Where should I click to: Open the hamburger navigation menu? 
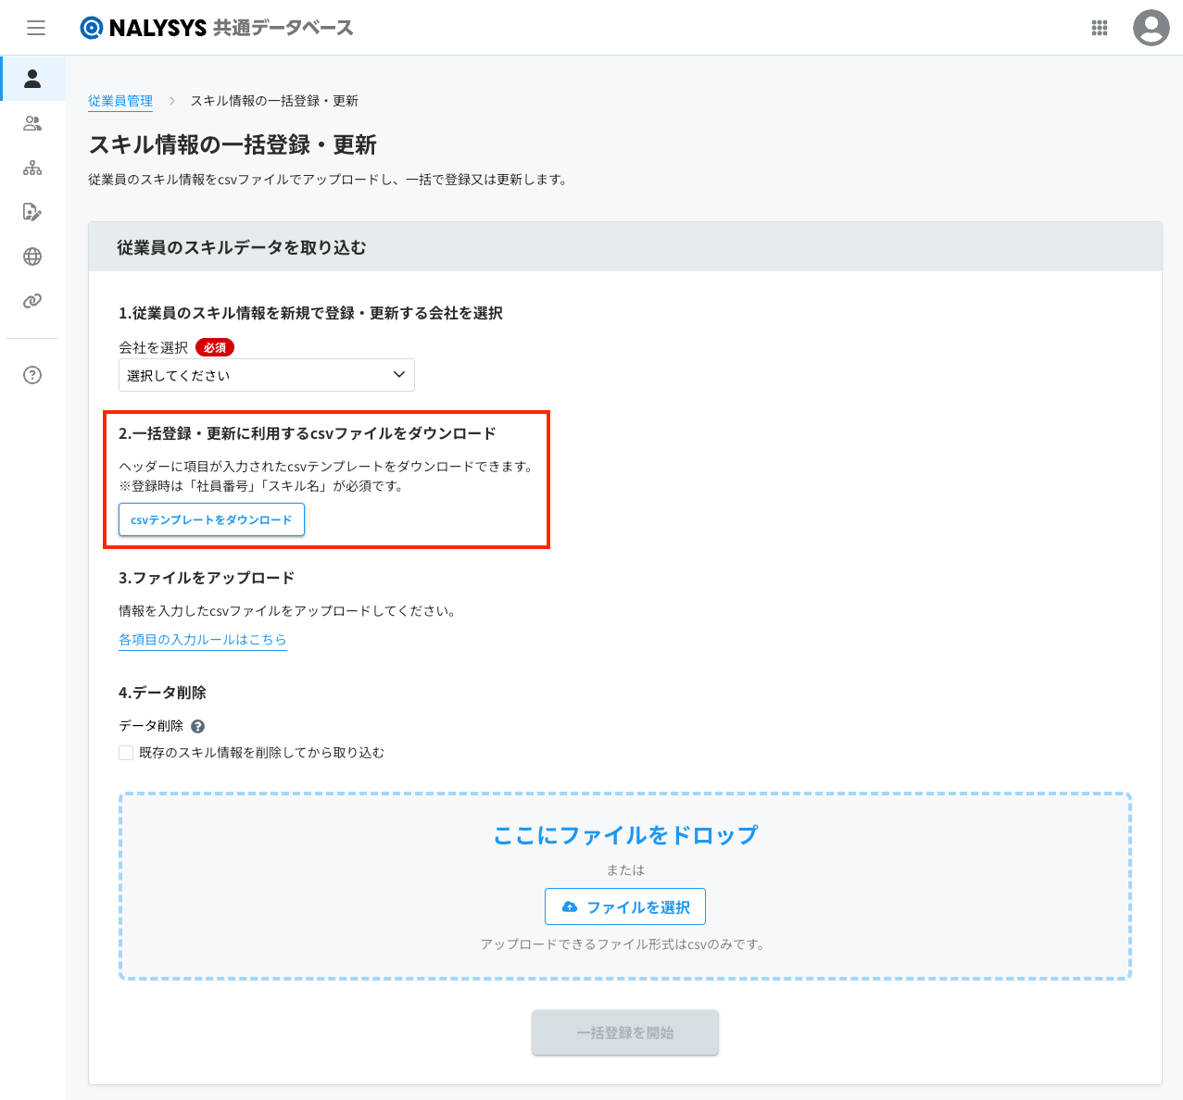click(36, 28)
